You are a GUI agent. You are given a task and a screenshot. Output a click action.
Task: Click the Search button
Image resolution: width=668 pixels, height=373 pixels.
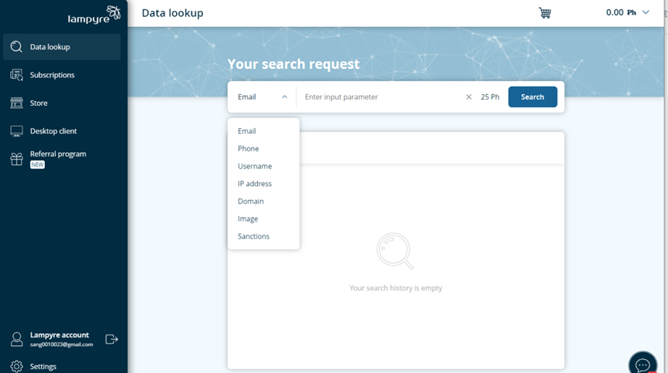click(x=533, y=97)
